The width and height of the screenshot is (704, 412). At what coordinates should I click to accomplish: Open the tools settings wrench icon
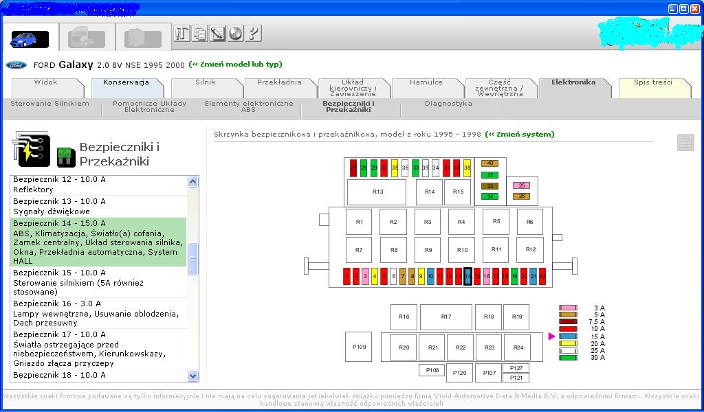[181, 33]
